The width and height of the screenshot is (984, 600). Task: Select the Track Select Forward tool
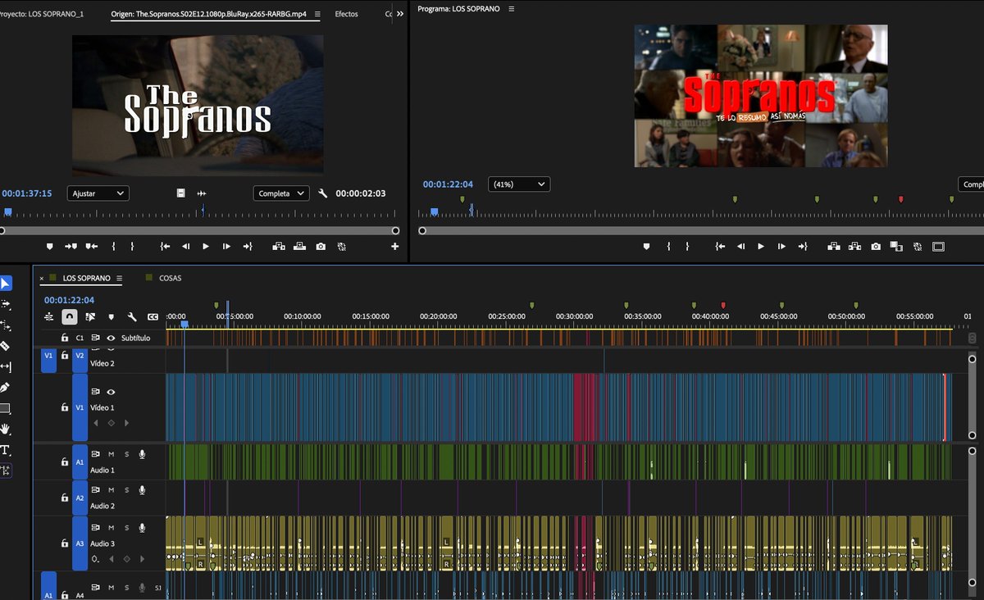coord(6,305)
